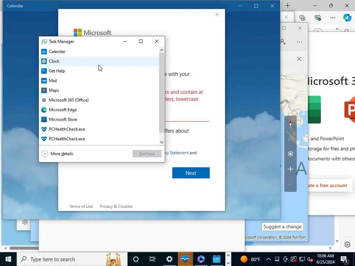Viewport: 355px width, 266px height.
Task: Select Microsoft Edge in Task Manager
Action: tap(99, 110)
